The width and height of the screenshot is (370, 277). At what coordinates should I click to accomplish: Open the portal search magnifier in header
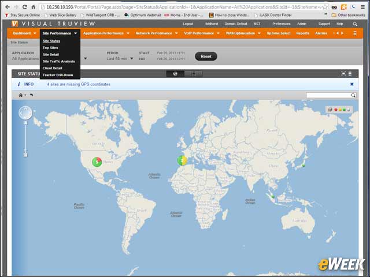pos(355,24)
